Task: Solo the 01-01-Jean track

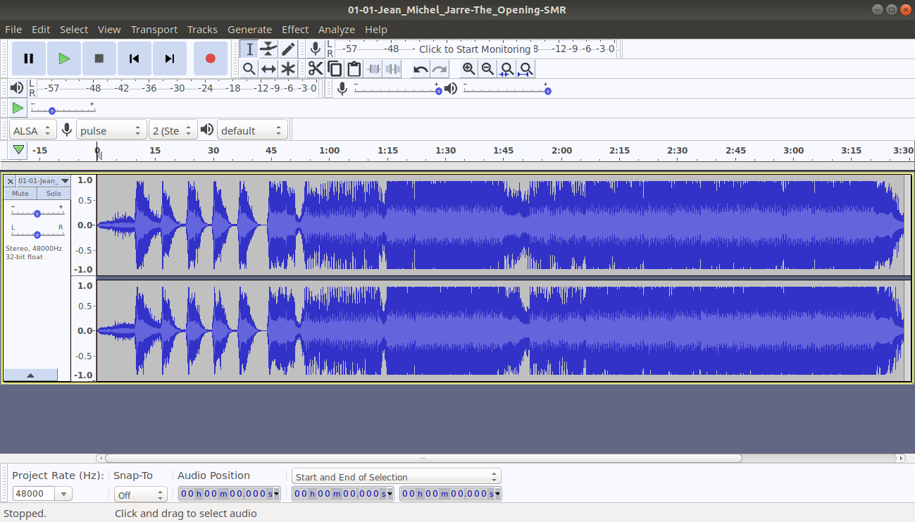Action: click(x=54, y=194)
